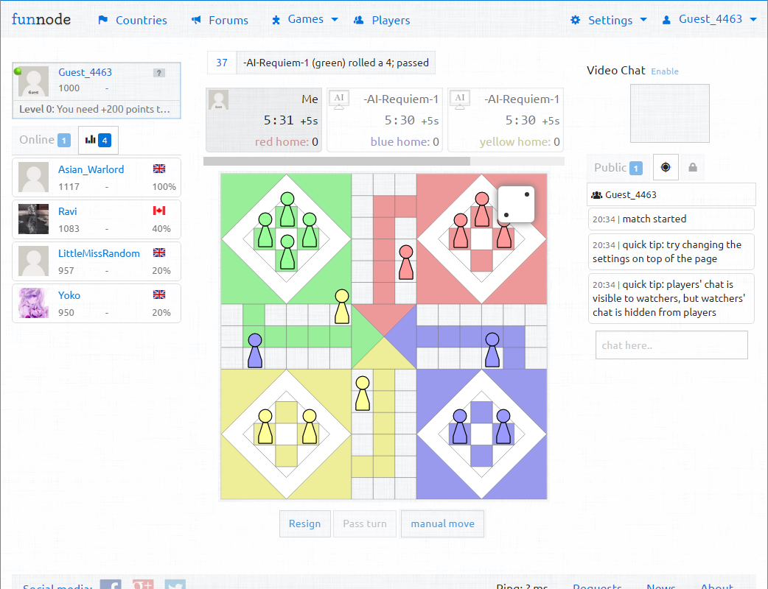Click the UK flag next to Asian_Warlord

159,169
